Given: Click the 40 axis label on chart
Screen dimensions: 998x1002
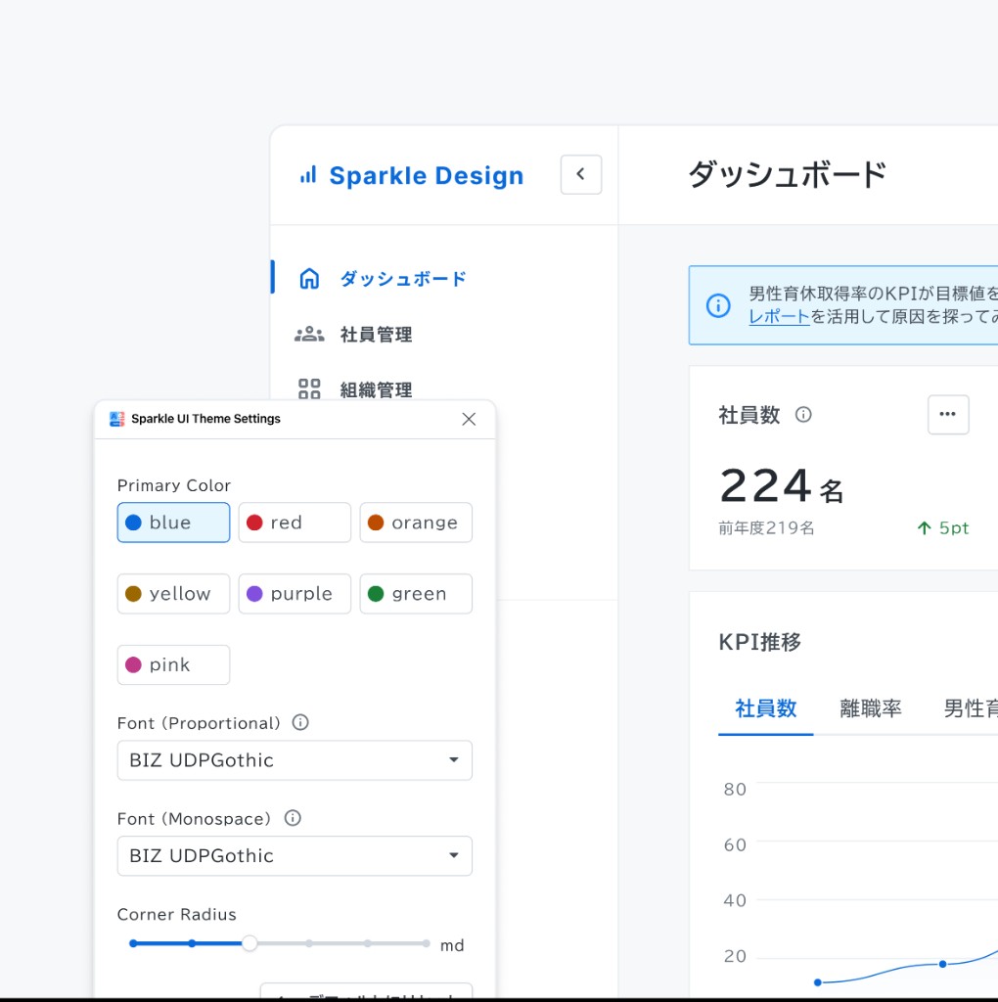Looking at the screenshot, I should tap(735, 900).
